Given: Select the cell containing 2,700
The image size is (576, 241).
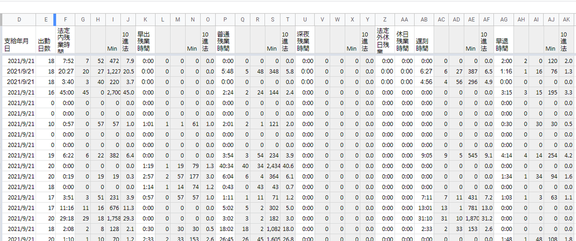Looking at the screenshot, I should pos(113,92).
